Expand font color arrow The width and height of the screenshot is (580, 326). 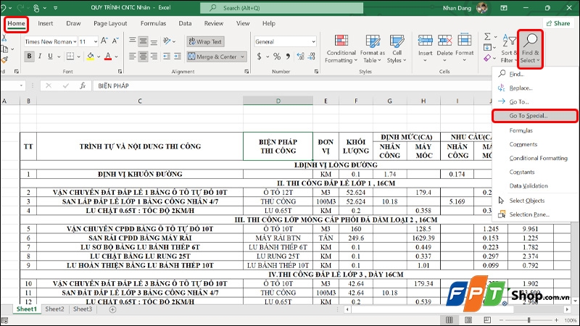(116, 57)
